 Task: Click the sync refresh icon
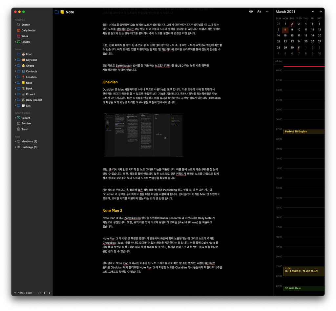coord(39,293)
